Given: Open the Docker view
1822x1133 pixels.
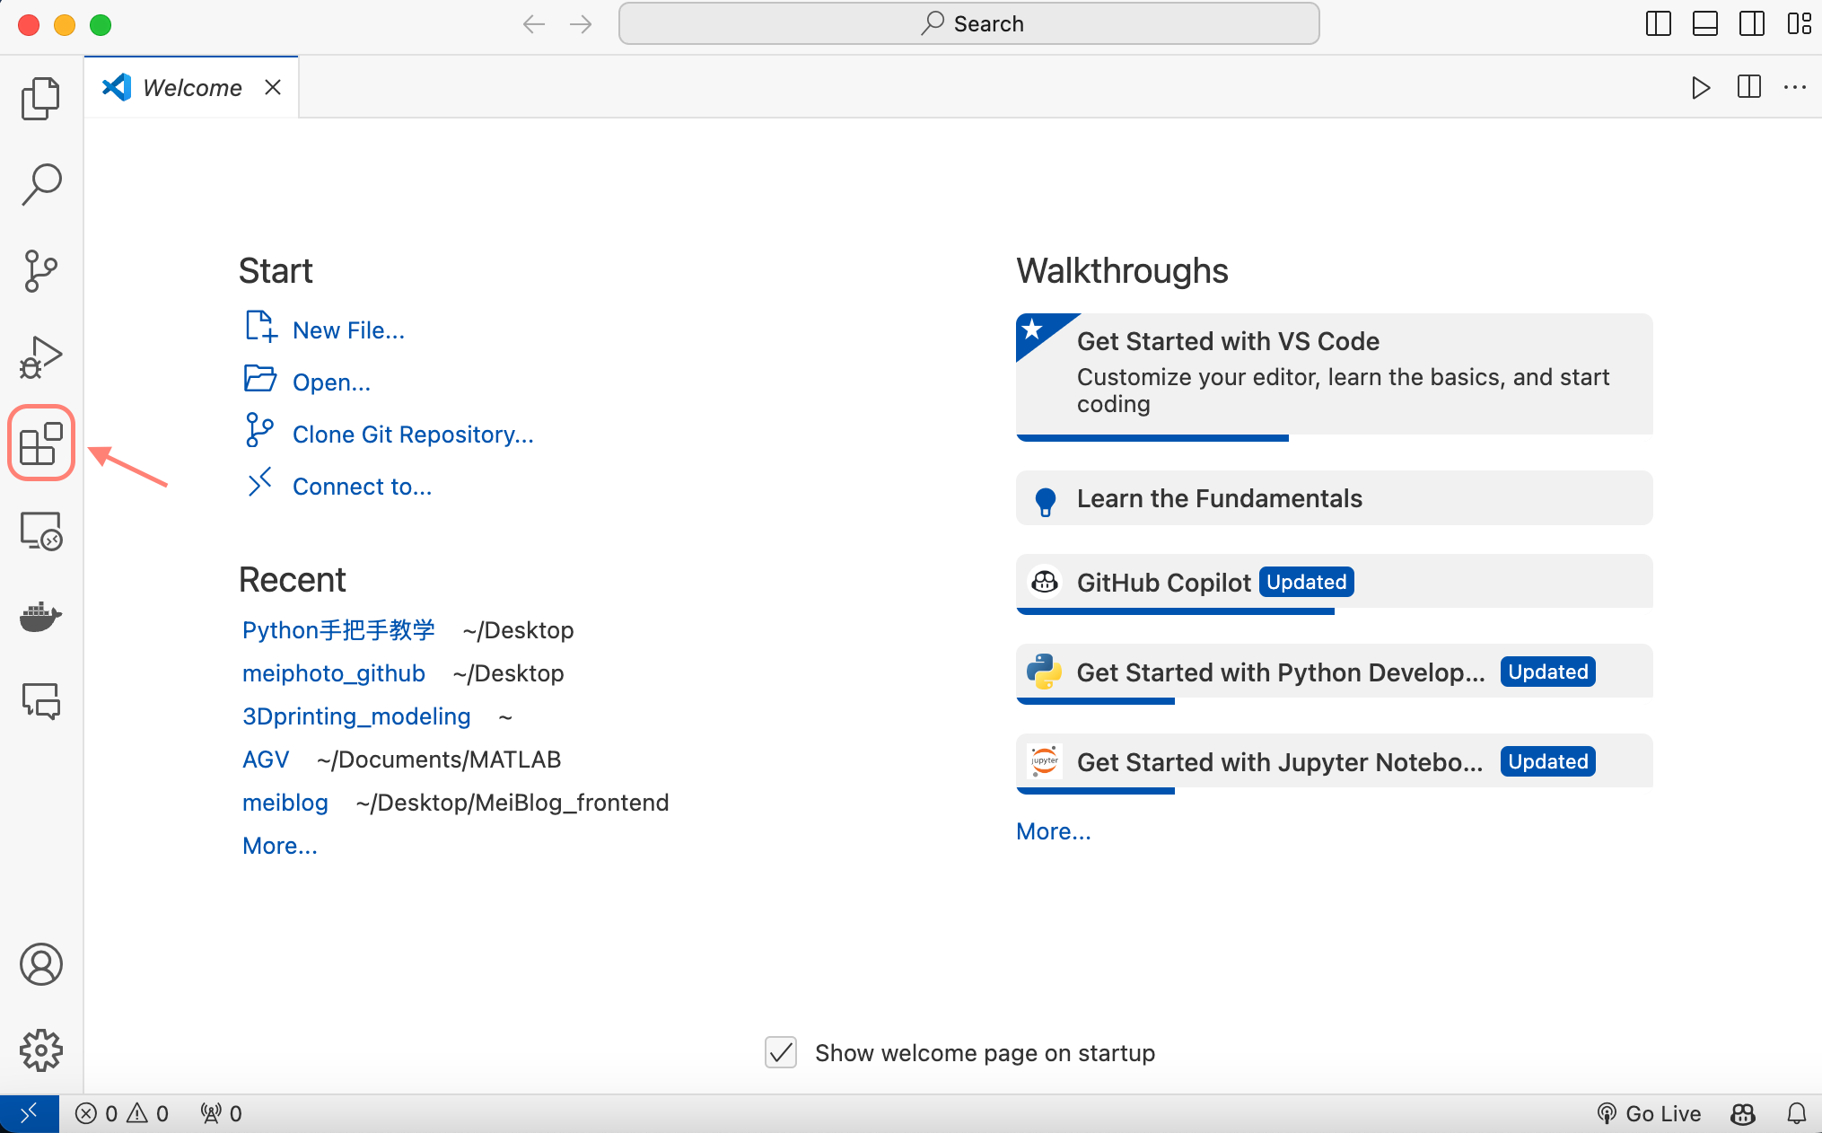Looking at the screenshot, I should pyautogui.click(x=40, y=616).
